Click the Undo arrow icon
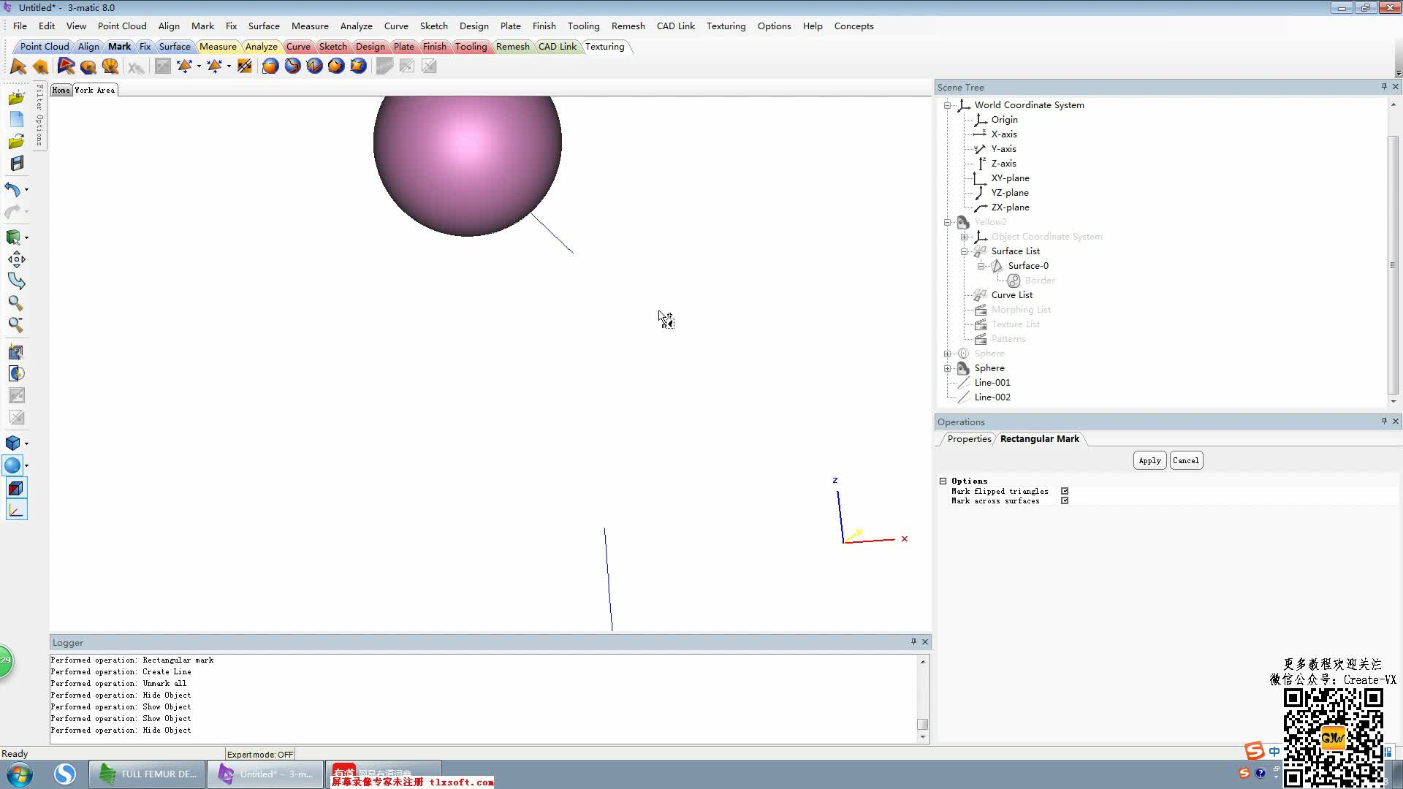This screenshot has height=789, width=1403. (13, 190)
